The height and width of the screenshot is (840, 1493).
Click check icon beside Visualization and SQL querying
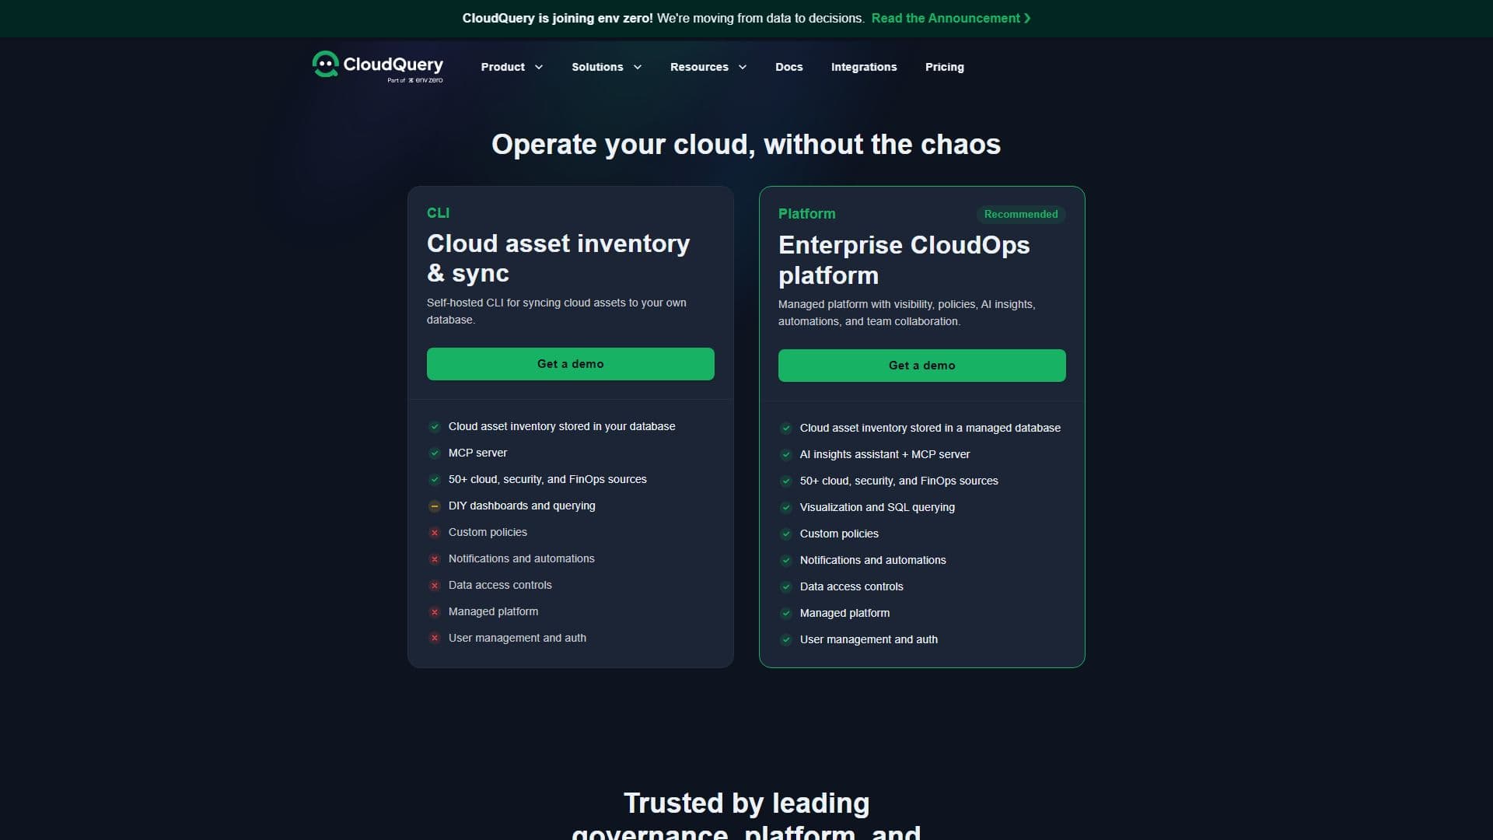786,508
